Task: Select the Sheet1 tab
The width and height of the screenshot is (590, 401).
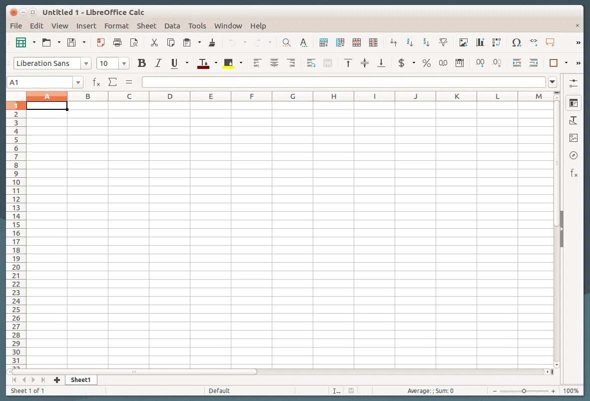Action: 81,380
